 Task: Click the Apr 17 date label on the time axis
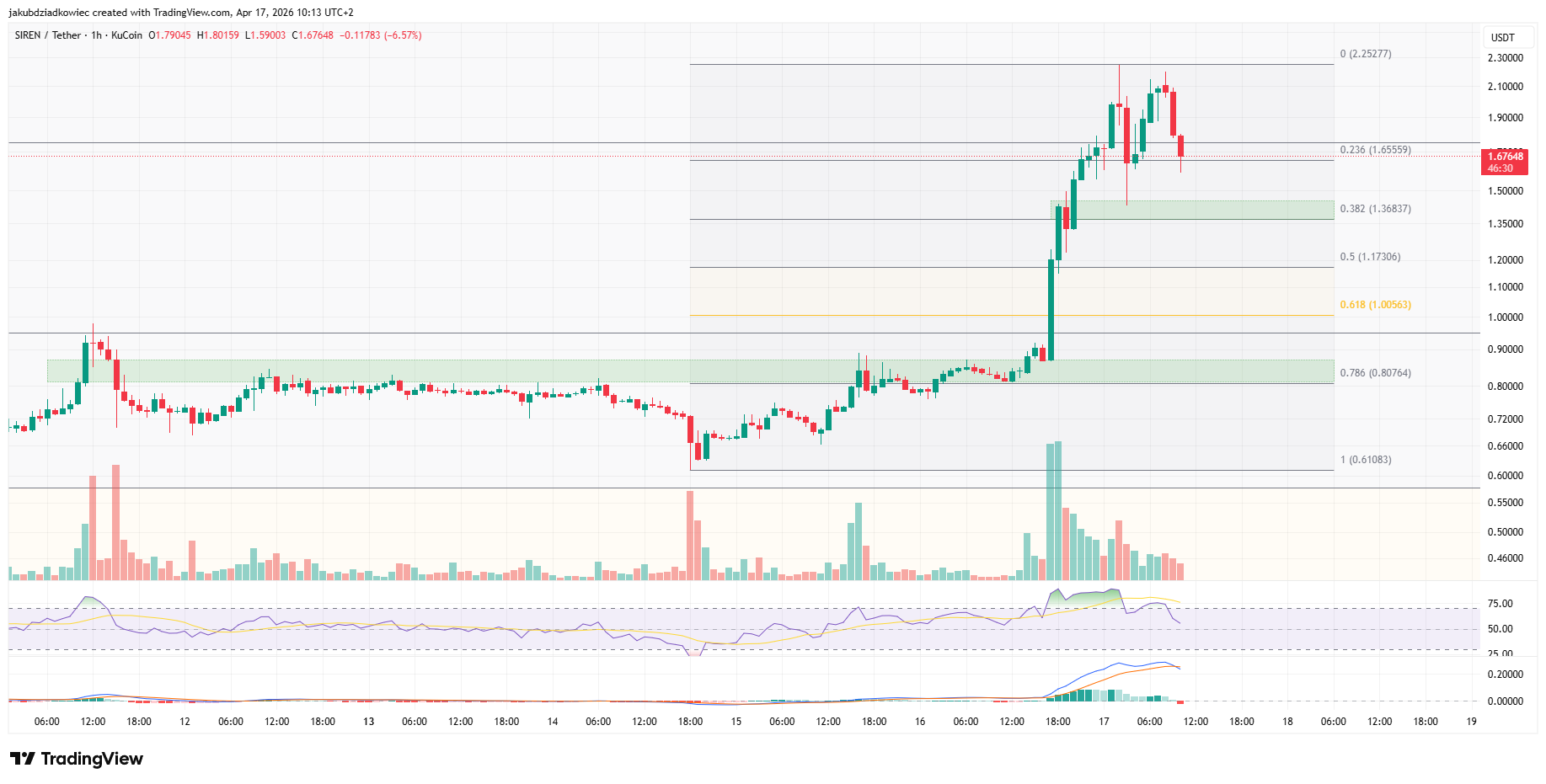point(1102,722)
